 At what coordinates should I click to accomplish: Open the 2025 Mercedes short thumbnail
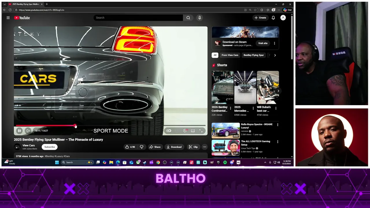pyautogui.click(x=245, y=87)
